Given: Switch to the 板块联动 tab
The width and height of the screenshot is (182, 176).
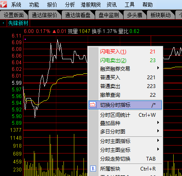Looking at the screenshot, I should (x=161, y=15).
